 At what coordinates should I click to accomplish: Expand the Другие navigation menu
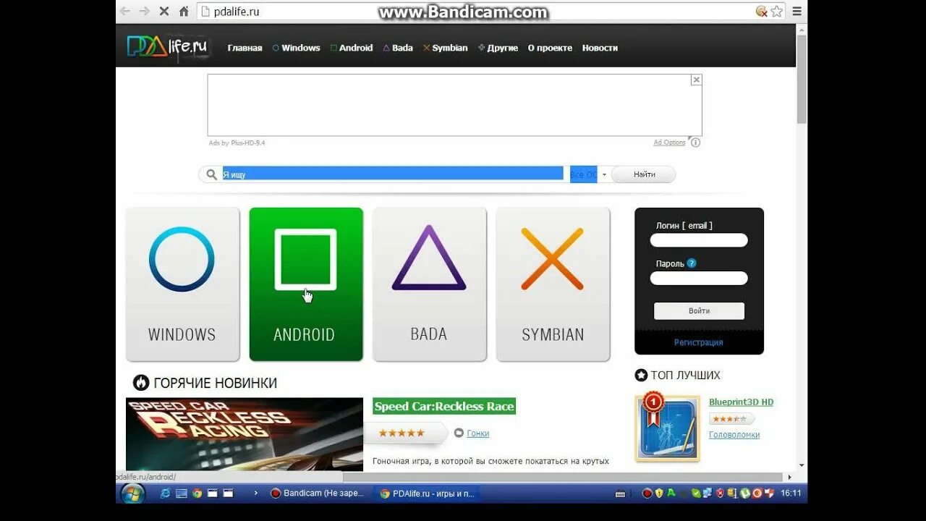pos(498,48)
